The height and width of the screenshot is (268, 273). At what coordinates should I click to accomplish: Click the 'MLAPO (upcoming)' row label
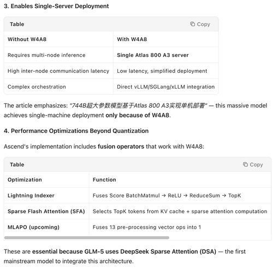(33, 228)
